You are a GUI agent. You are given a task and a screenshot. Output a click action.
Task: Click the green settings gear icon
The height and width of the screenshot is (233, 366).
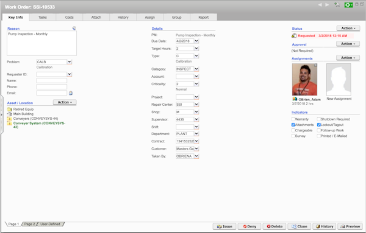point(348,5)
